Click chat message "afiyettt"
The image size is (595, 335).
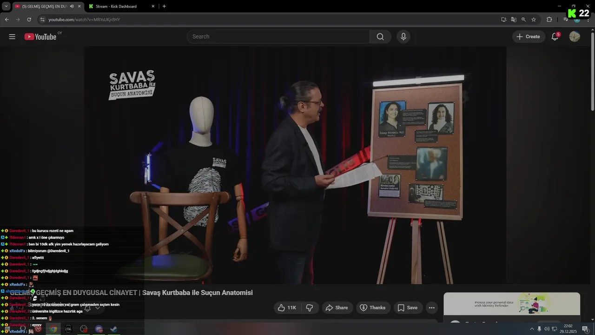tap(38, 257)
